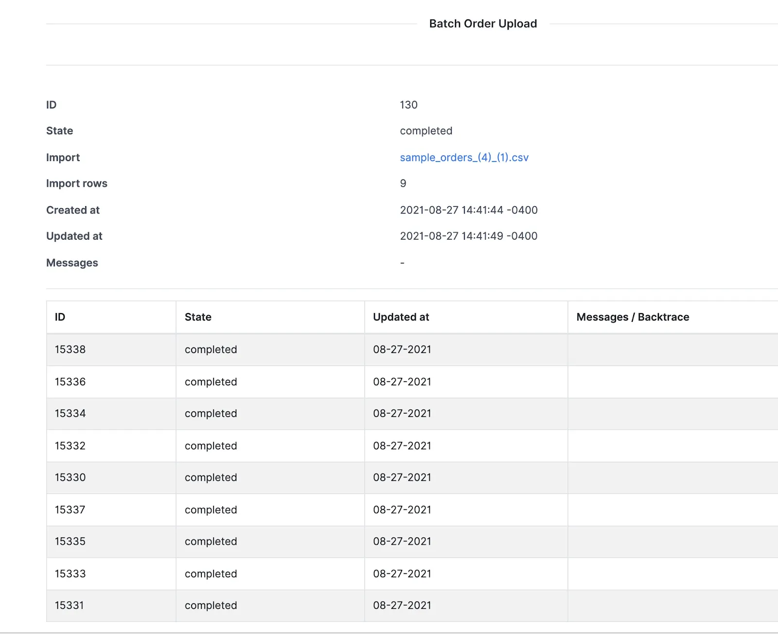This screenshot has height=639, width=778.
Task: Open the sample_orders_(4)_(1).csv import link
Action: pos(464,158)
